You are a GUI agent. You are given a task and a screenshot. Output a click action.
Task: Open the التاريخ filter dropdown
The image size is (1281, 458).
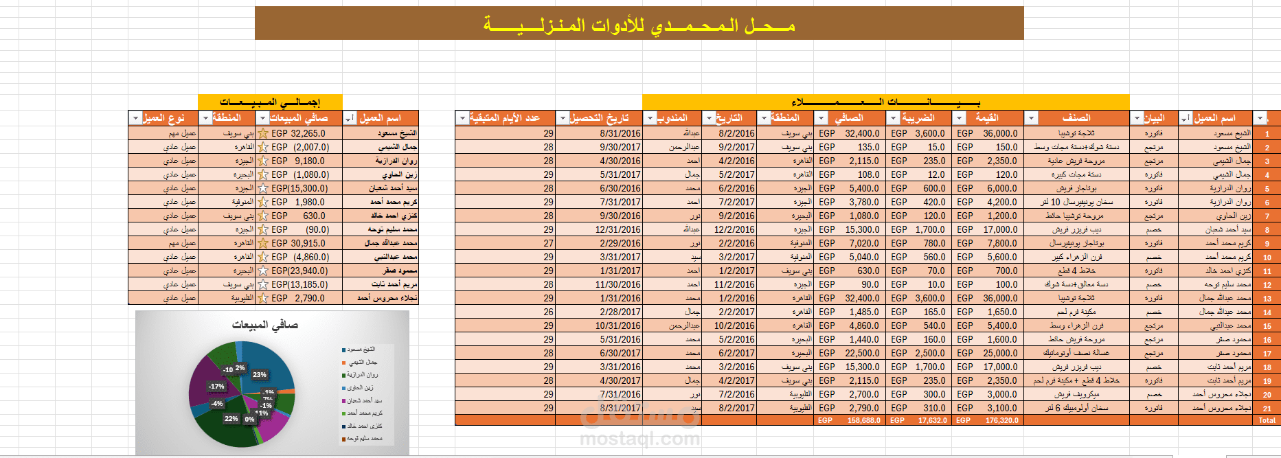[709, 119]
